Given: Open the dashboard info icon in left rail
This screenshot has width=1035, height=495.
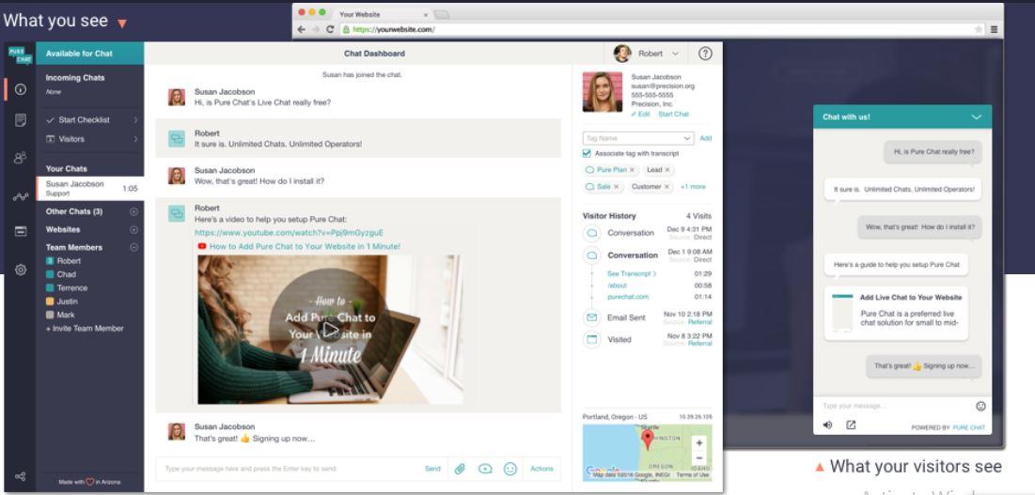Looking at the screenshot, I should pyautogui.click(x=21, y=89).
